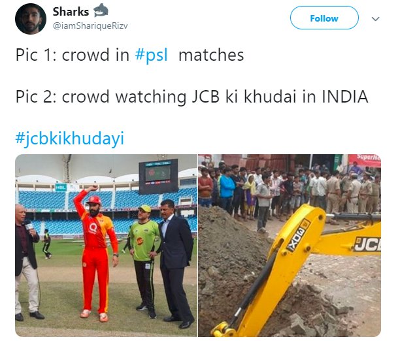
Task: Open the #jcbkikhudayi hashtag link
Action: [69, 138]
